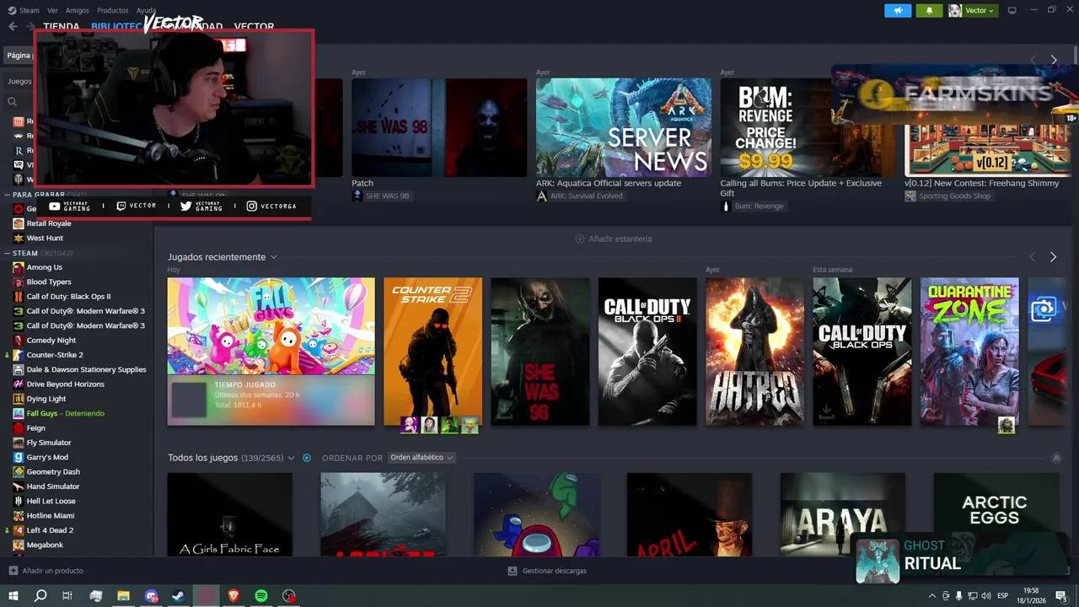Viewport: 1079px width, 607px height.
Task: Click the system tray volume icon
Action: (x=985, y=596)
